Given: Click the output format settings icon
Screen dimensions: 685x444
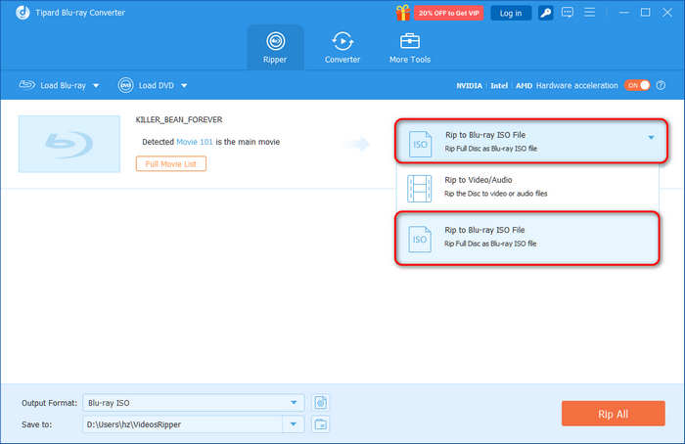Looking at the screenshot, I should (321, 403).
